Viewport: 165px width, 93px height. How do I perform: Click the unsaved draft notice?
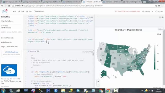pyautogui.click(x=128, y=11)
